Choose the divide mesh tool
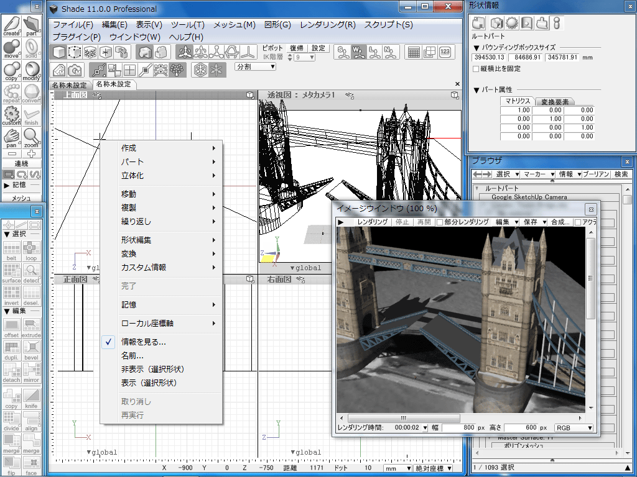The image size is (637, 477). (x=11, y=422)
